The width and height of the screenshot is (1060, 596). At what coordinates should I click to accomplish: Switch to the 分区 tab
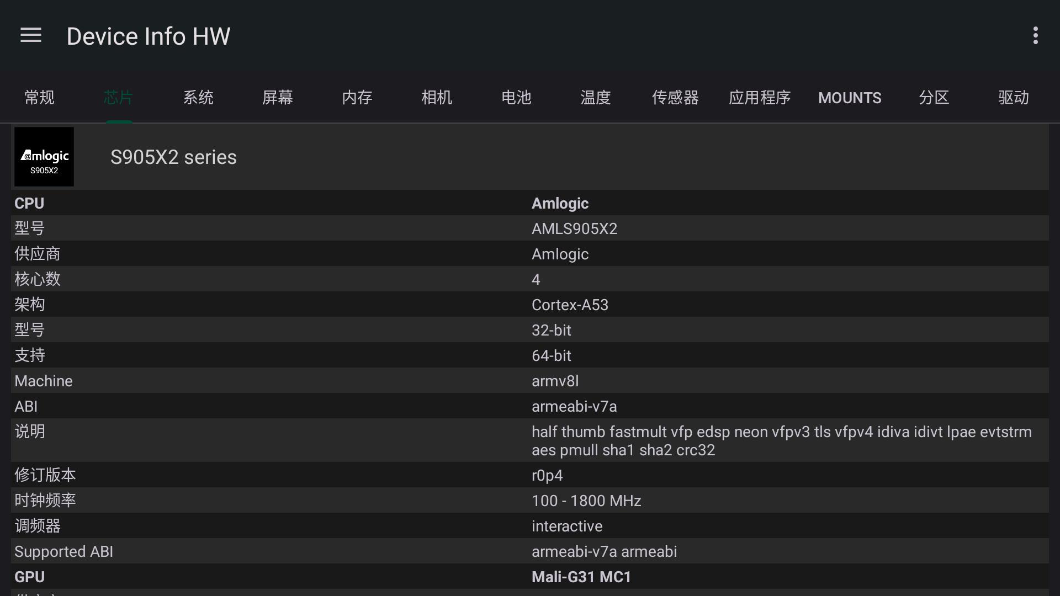(x=934, y=98)
